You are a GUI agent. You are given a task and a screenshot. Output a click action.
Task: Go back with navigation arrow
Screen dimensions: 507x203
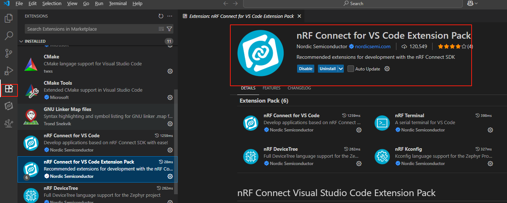[226, 3]
